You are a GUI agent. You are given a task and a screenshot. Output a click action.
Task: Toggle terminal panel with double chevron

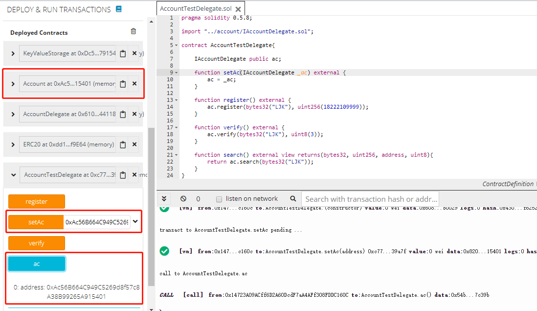[x=164, y=198]
